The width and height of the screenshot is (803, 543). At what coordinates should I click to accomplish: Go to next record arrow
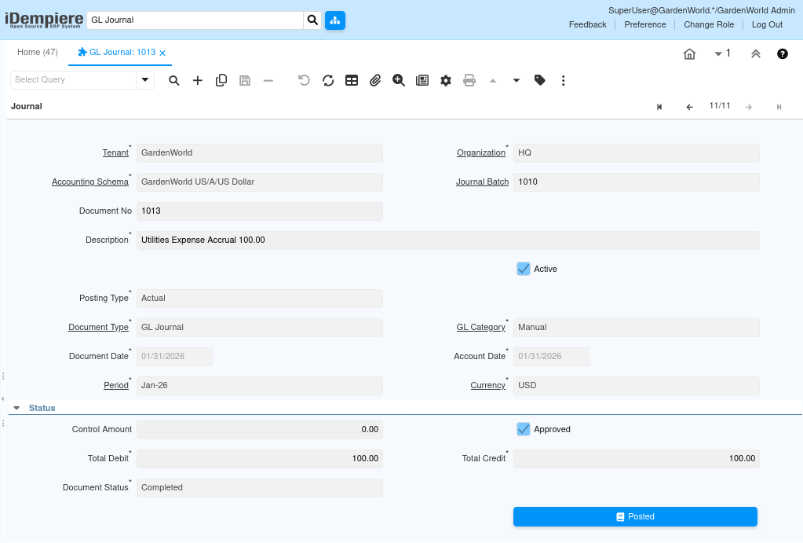pos(749,107)
